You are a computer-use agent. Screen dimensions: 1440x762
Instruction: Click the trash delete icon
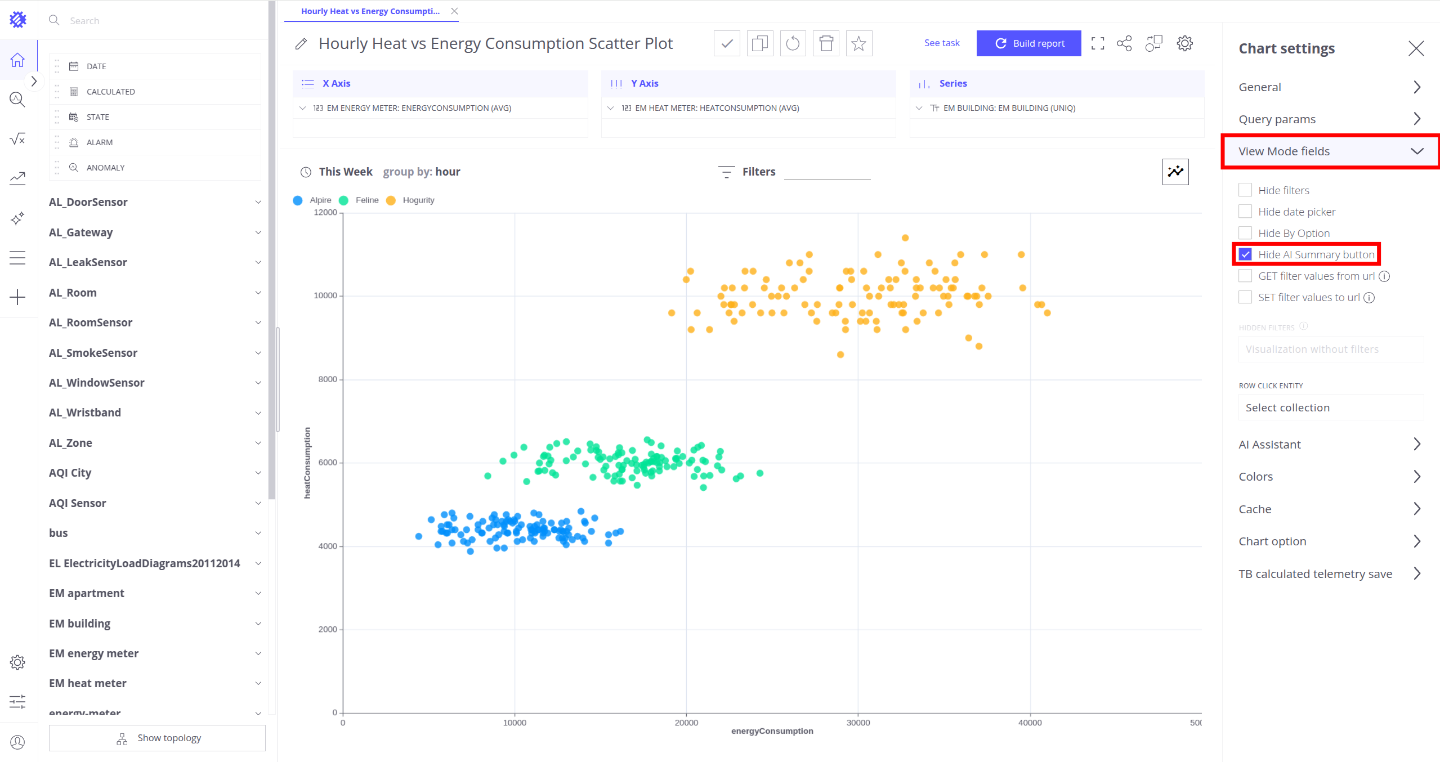(x=826, y=43)
